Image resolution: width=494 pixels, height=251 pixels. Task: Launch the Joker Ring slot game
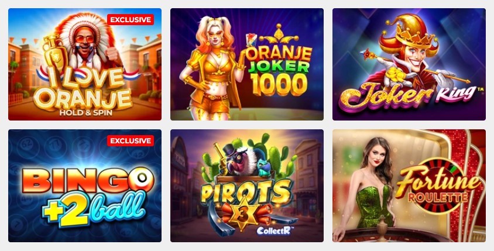[409, 64]
